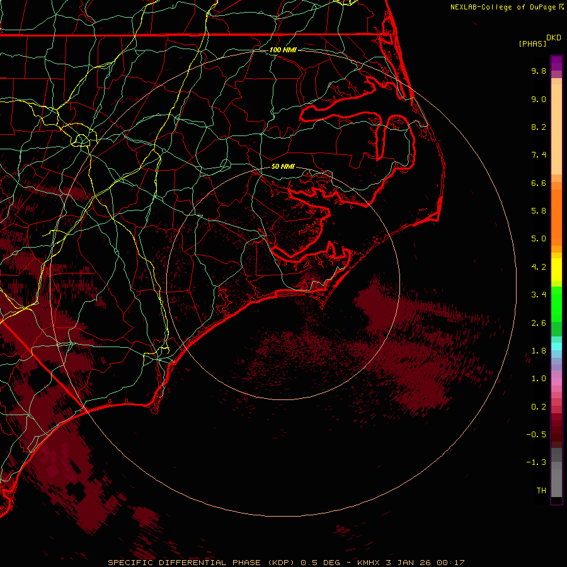Click the 9.8 value on the color scale
Viewport: 567px width, 567px height.
coord(539,71)
